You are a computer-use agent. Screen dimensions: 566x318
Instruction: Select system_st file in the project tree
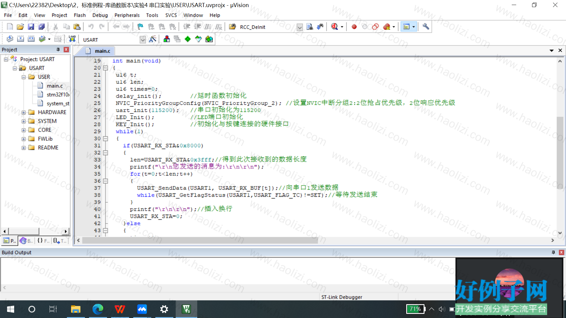pos(58,103)
